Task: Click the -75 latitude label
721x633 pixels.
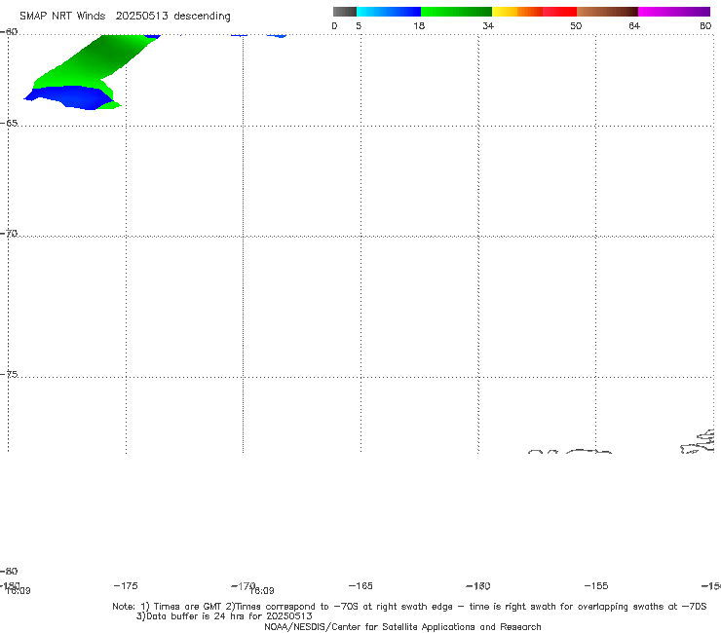Action: tap(9, 374)
